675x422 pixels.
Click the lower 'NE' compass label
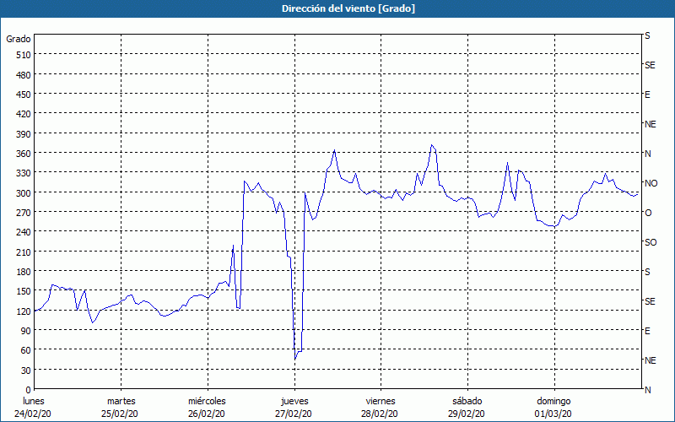click(651, 360)
